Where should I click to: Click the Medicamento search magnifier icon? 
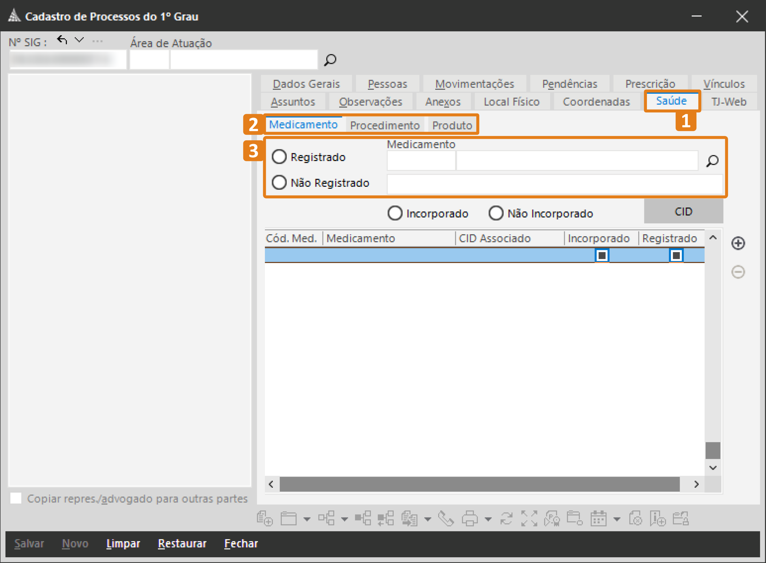pos(712,160)
